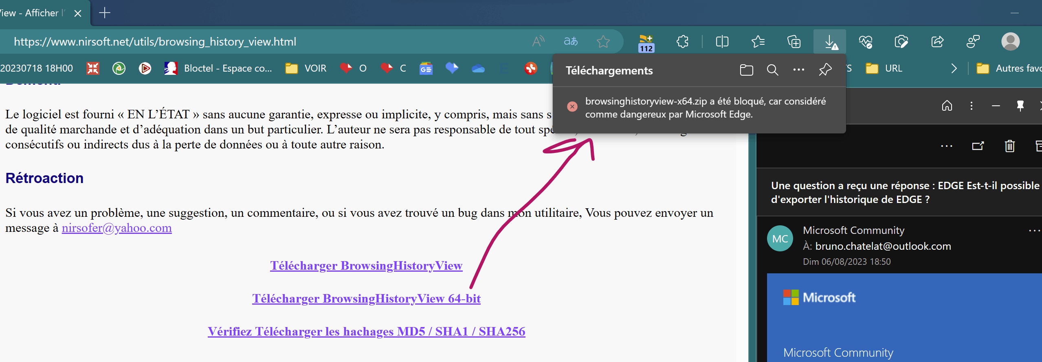Click the translate page icon
Screen dimensions: 1042x362
point(571,41)
